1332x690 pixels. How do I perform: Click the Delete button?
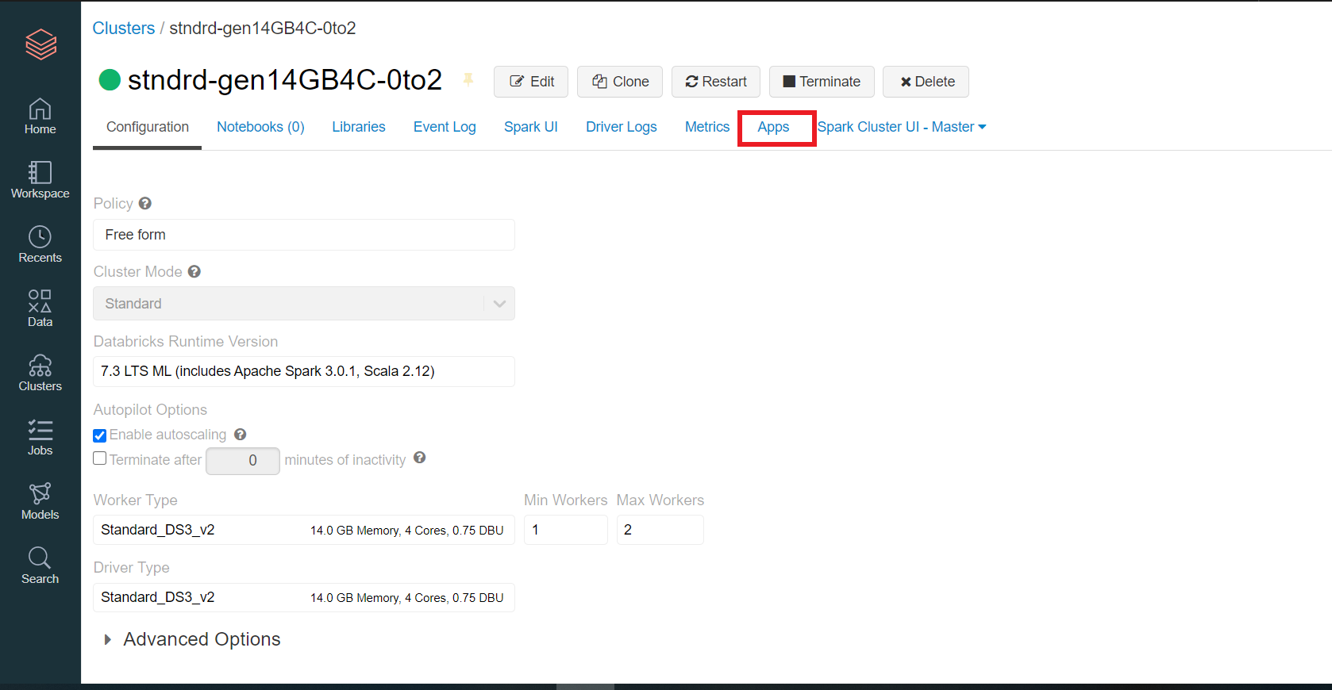[x=926, y=82]
